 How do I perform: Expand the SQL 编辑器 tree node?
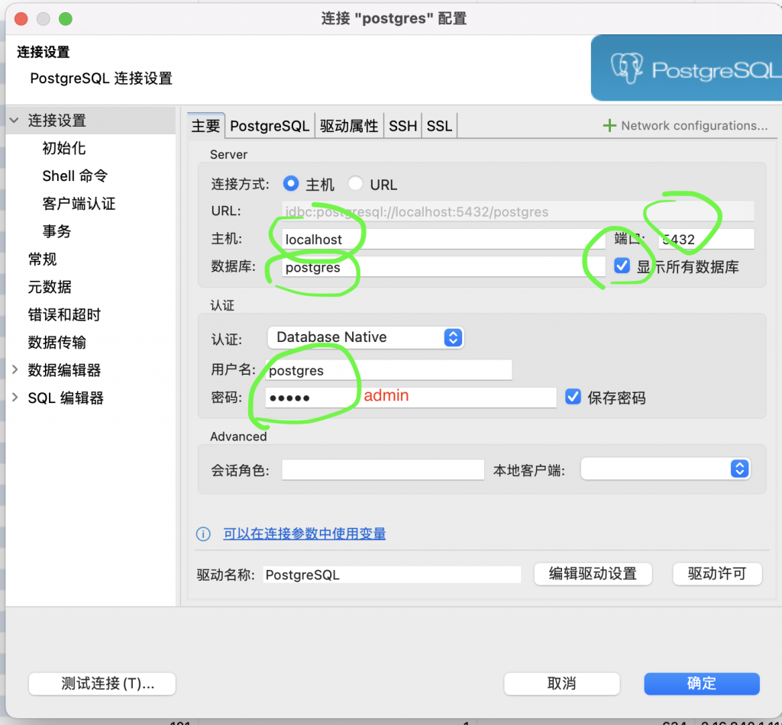(x=15, y=397)
